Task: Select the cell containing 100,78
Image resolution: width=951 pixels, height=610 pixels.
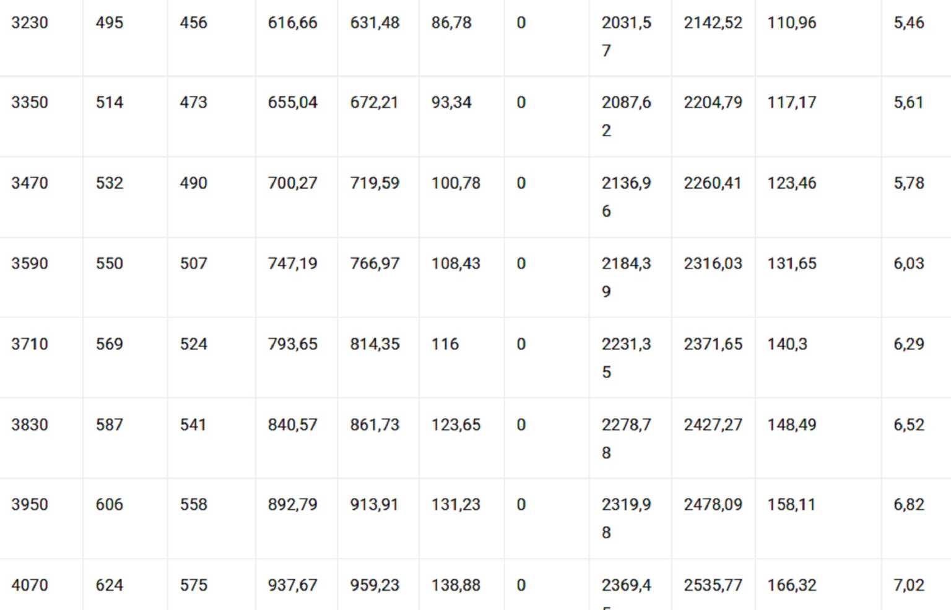Action: click(456, 183)
